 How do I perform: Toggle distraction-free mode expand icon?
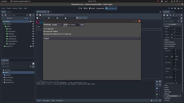[x=160, y=12]
